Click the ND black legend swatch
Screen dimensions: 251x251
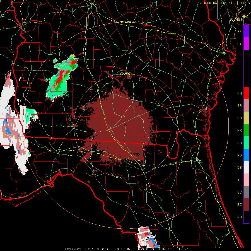coord(246,217)
